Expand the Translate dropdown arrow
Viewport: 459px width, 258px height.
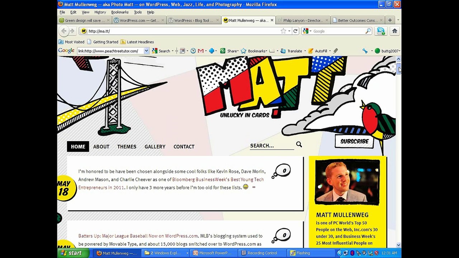click(x=305, y=51)
